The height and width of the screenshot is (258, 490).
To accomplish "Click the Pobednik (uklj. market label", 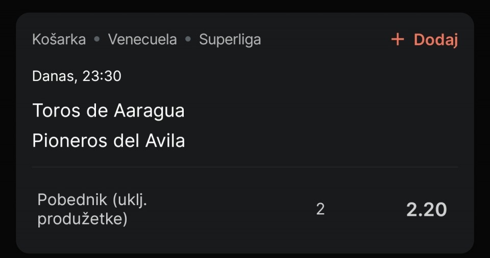I will tap(92, 199).
